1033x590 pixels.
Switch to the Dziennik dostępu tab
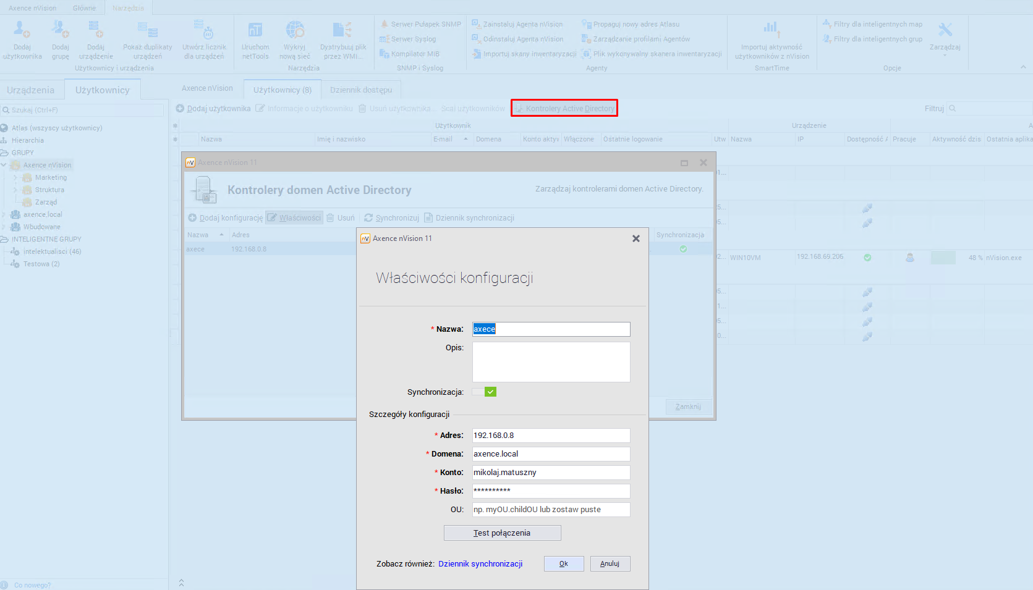(361, 90)
